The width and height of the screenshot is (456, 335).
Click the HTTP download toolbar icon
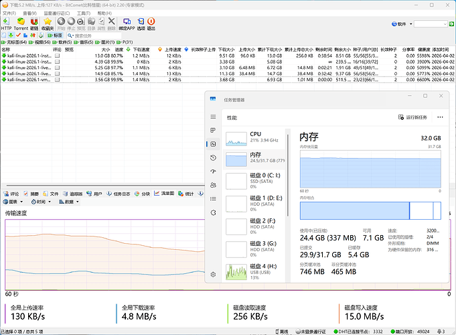click(7, 23)
